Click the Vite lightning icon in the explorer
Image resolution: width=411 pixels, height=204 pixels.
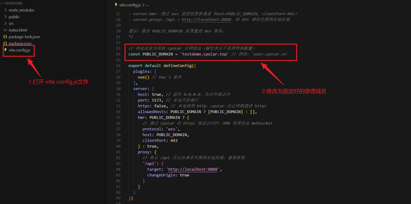pos(5,50)
